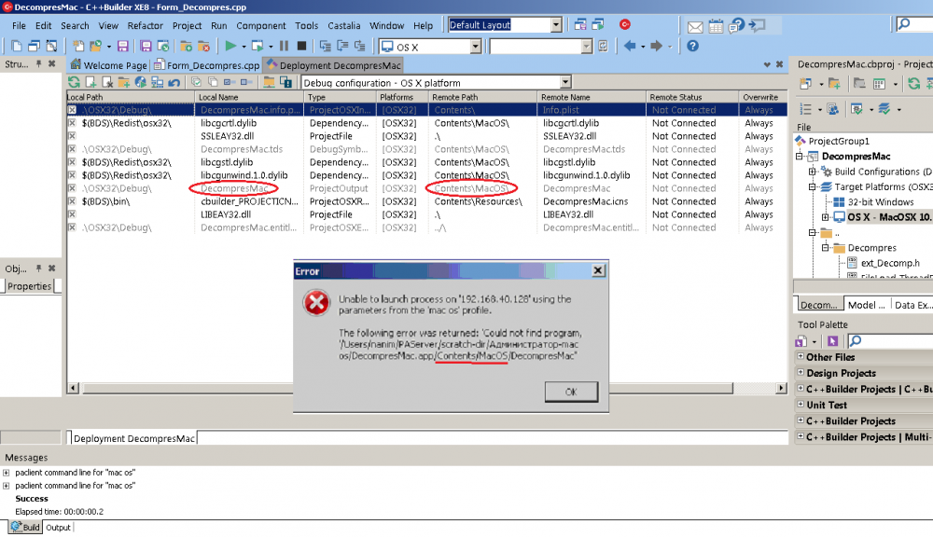Click the calendar icon in top toolbar
This screenshot has width=933, height=537.
pos(716,26)
